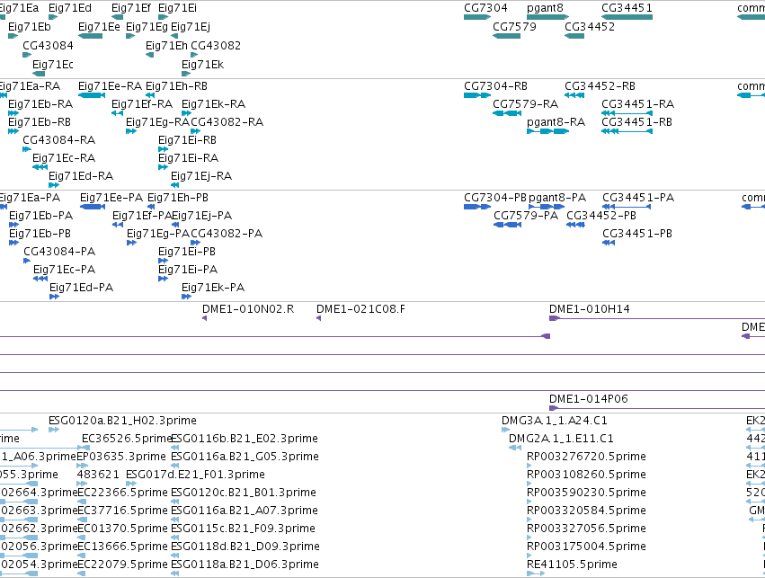Click the Eig71Ed gene label
Image resolution: width=765 pixels, height=578 pixels.
(70, 8)
